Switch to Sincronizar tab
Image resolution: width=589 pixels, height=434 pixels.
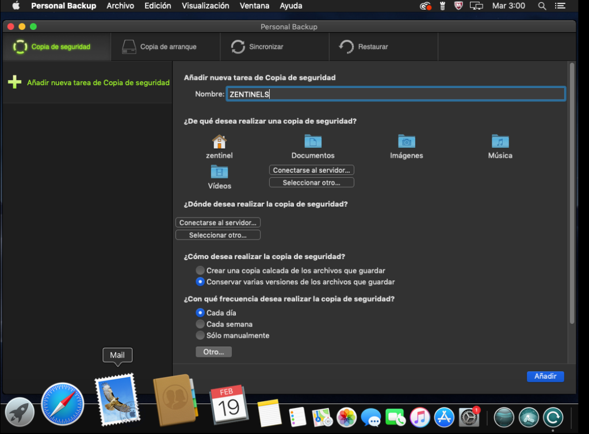click(274, 47)
